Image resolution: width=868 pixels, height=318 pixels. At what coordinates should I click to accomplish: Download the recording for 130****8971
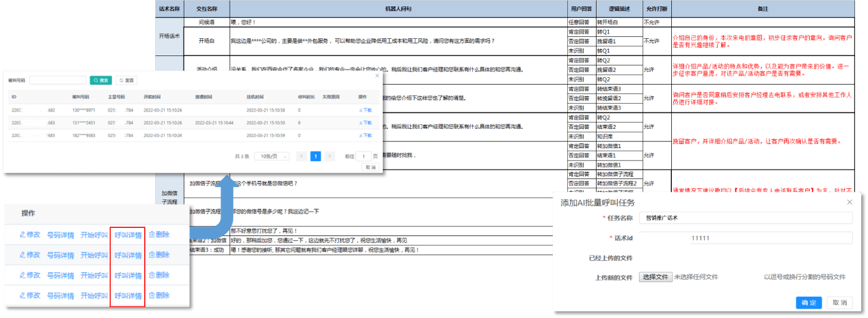pyautogui.click(x=365, y=109)
